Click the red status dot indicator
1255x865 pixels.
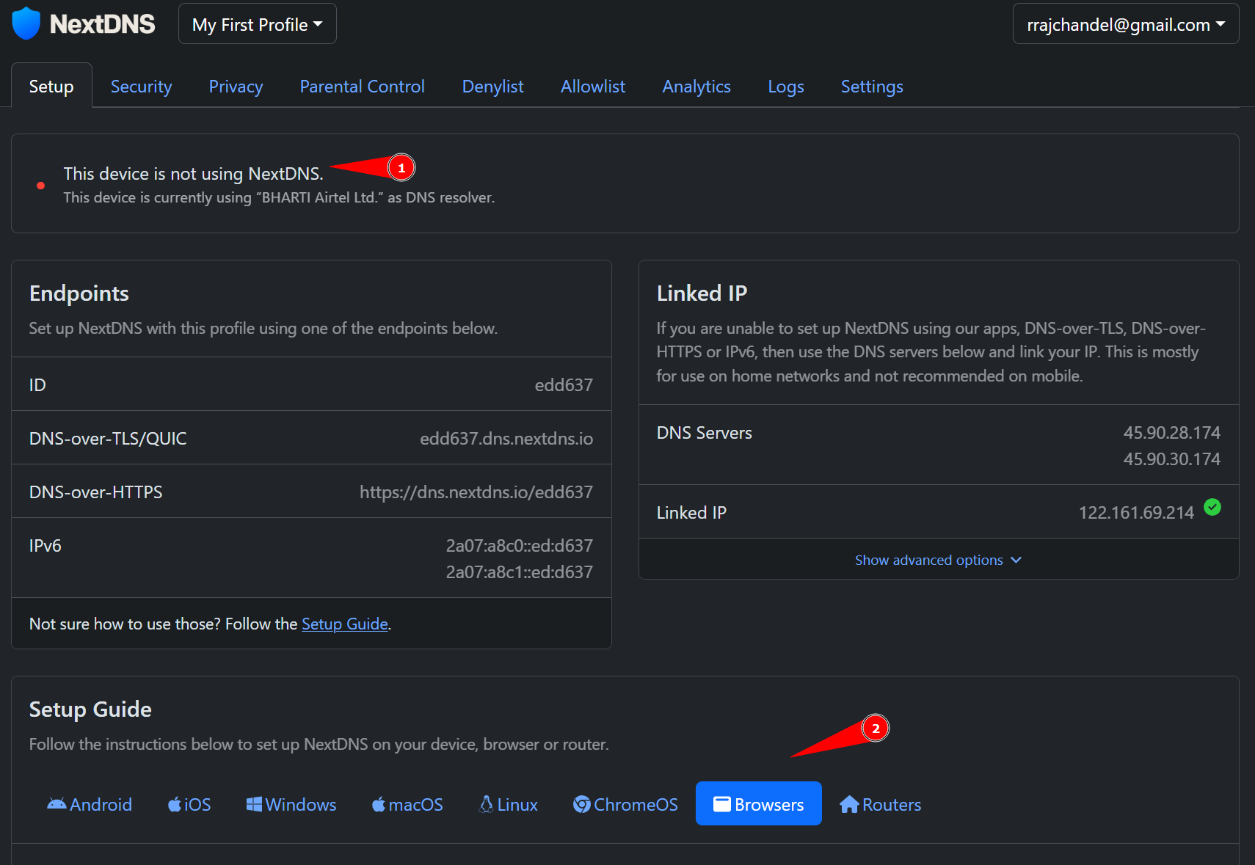coord(41,186)
